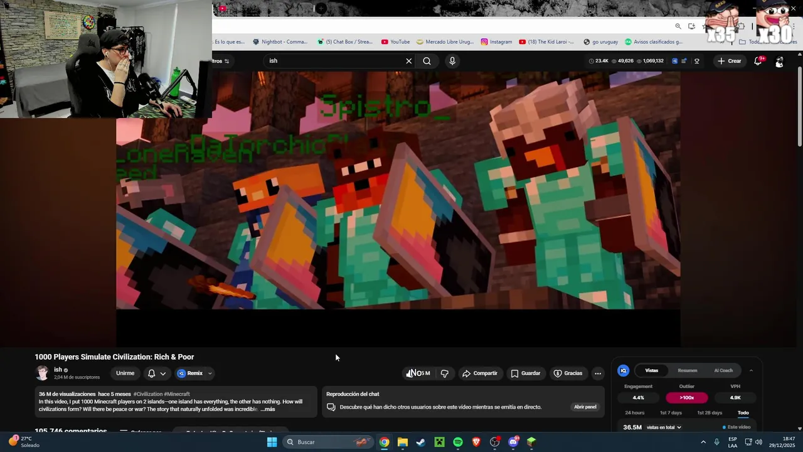Open Steam from the taskbar
Image resolution: width=803 pixels, height=452 pixels.
[x=421, y=442]
